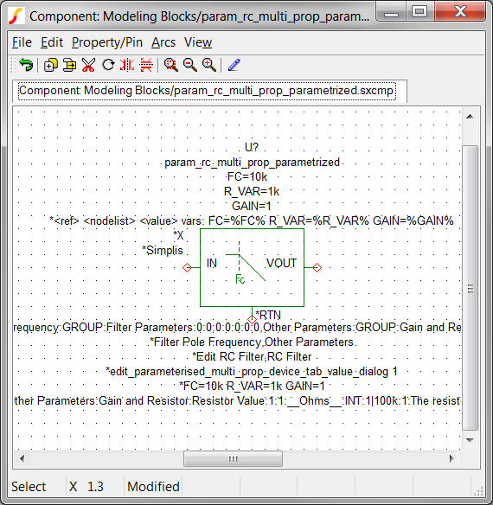Viewport: 493px width, 505px height.
Task: Click the vertical scrollbar down arrow
Action: [471, 440]
